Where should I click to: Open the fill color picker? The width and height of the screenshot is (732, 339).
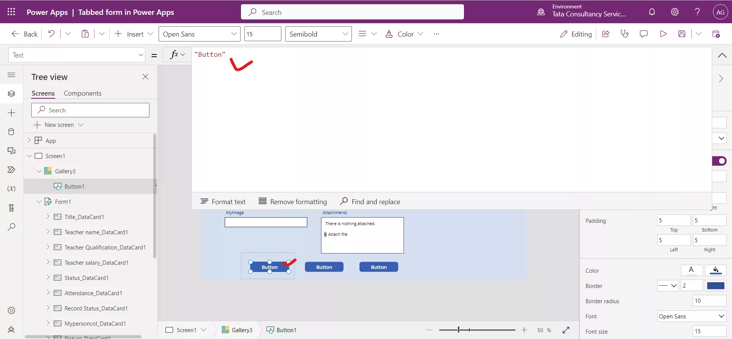pos(716,270)
